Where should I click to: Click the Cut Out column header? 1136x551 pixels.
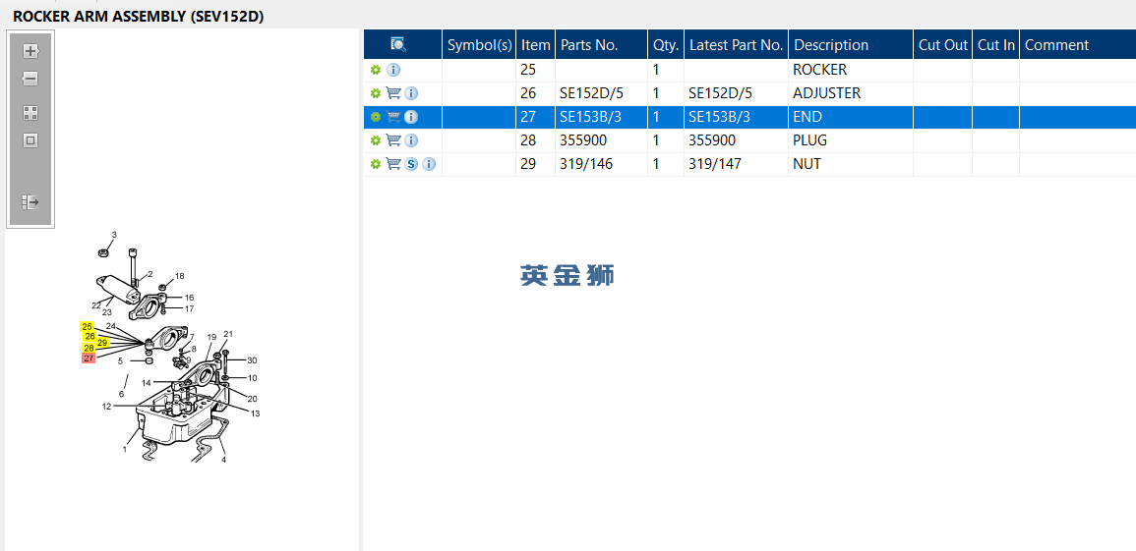coord(942,45)
